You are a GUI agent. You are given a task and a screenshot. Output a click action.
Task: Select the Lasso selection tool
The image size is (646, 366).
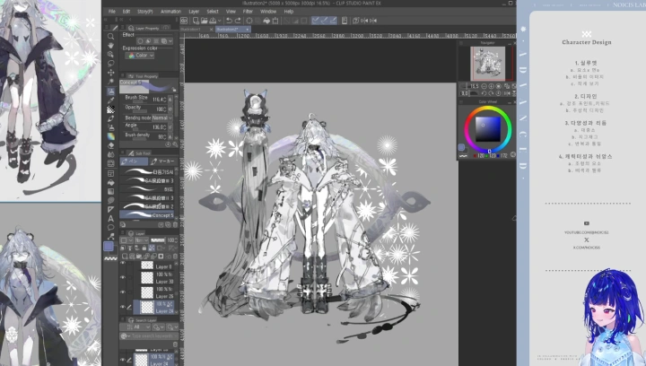tap(110, 64)
